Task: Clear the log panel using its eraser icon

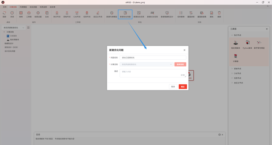Action: pyautogui.click(x=219, y=134)
